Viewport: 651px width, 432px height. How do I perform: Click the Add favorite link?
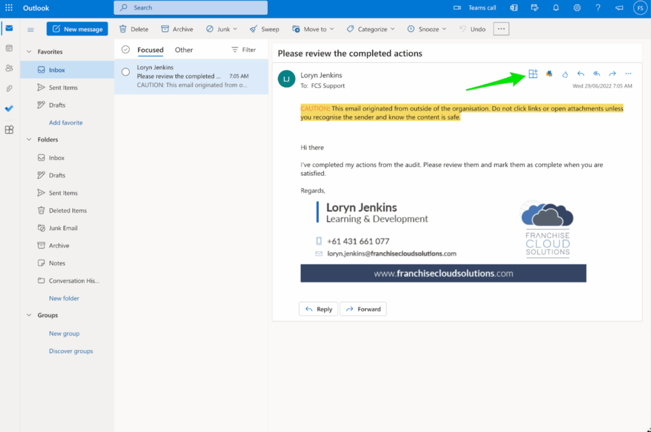click(x=65, y=123)
